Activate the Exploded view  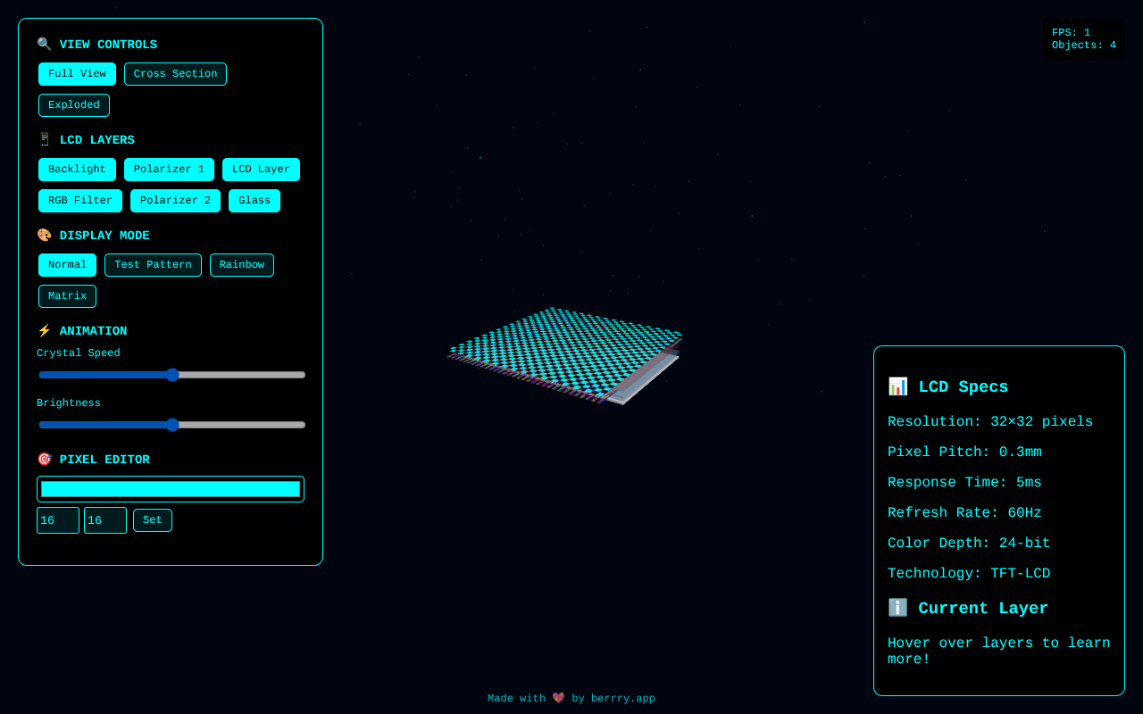(x=74, y=105)
